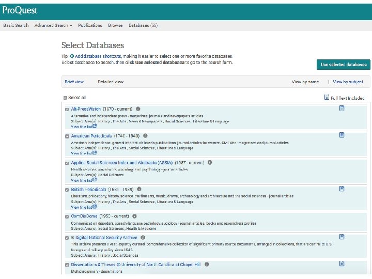Open the Publications menu item
Screen dimensions: 372x279
90,25
